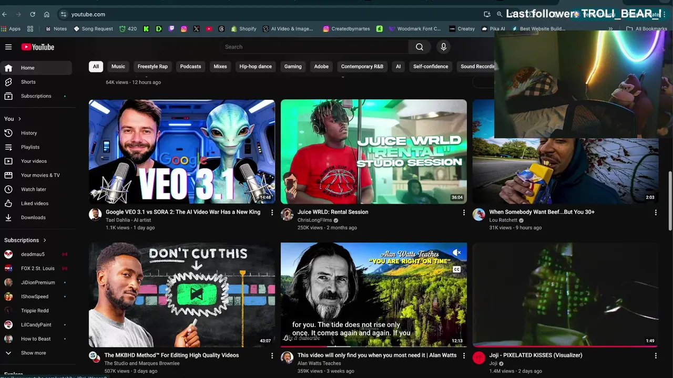Open the Shopify bookmark
Image resolution: width=673 pixels, height=378 pixels.
tap(243, 29)
